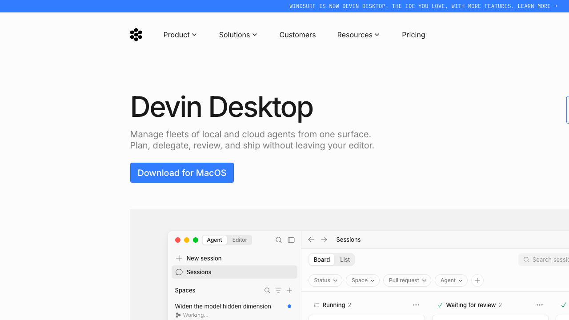Click the Spaces search icon
The image size is (569, 320).
(x=267, y=290)
